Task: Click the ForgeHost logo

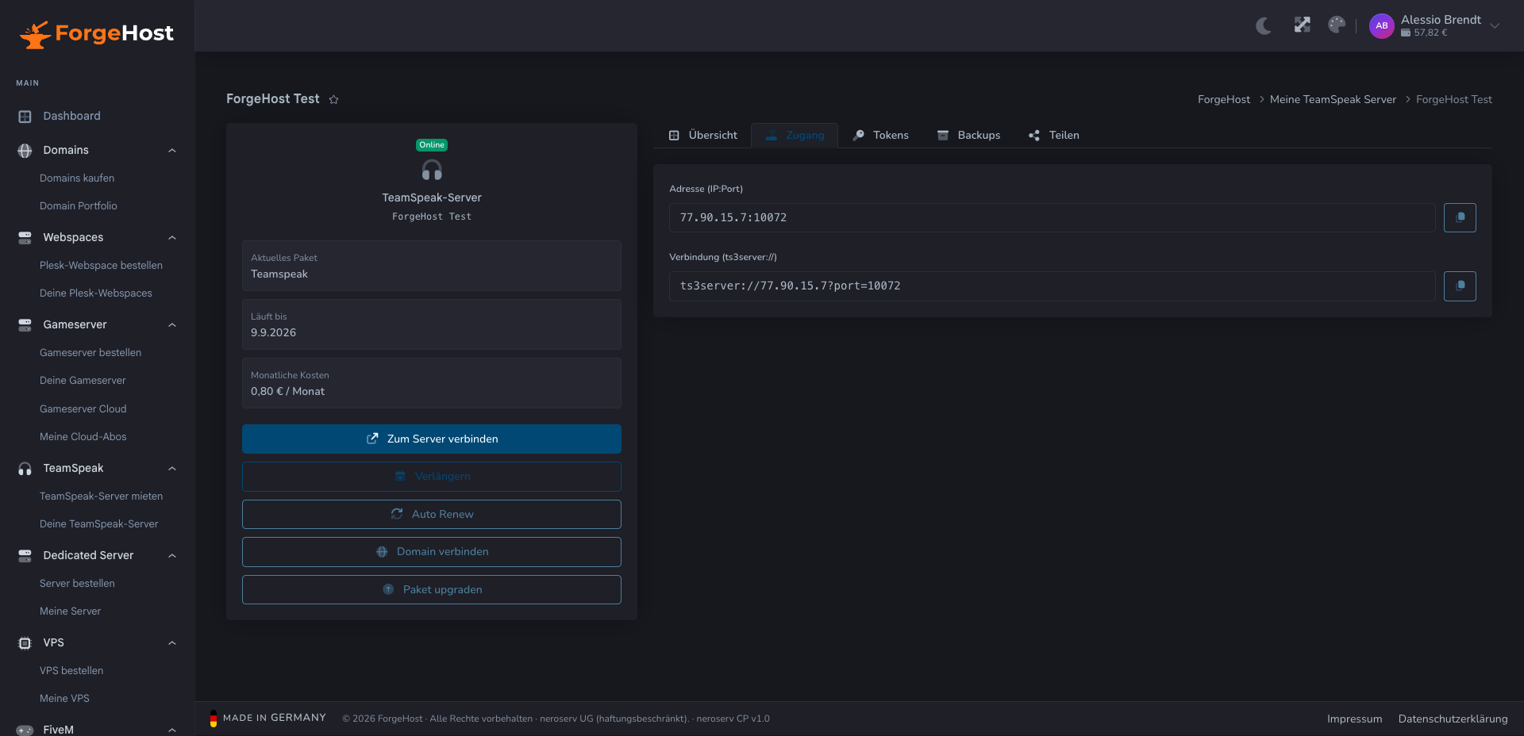Action: pyautogui.click(x=96, y=33)
